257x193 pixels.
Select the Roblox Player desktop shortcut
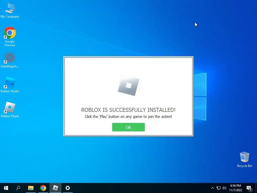pos(10,110)
